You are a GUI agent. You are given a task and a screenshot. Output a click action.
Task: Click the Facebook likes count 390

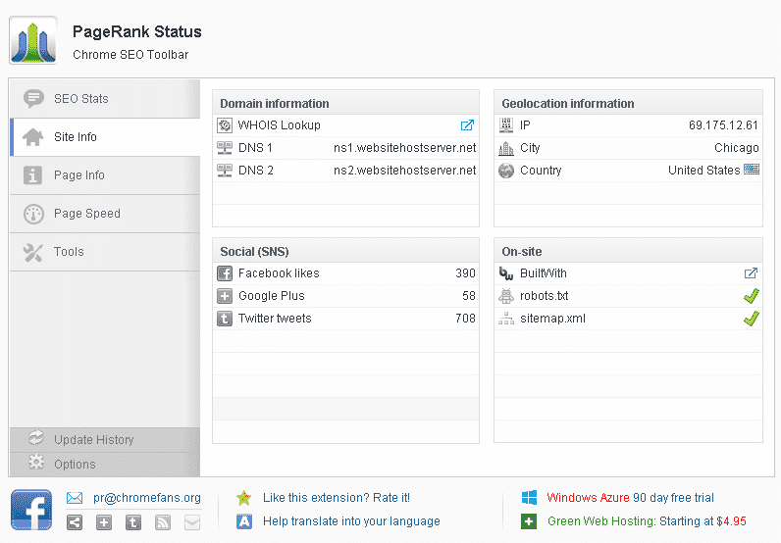pos(465,273)
